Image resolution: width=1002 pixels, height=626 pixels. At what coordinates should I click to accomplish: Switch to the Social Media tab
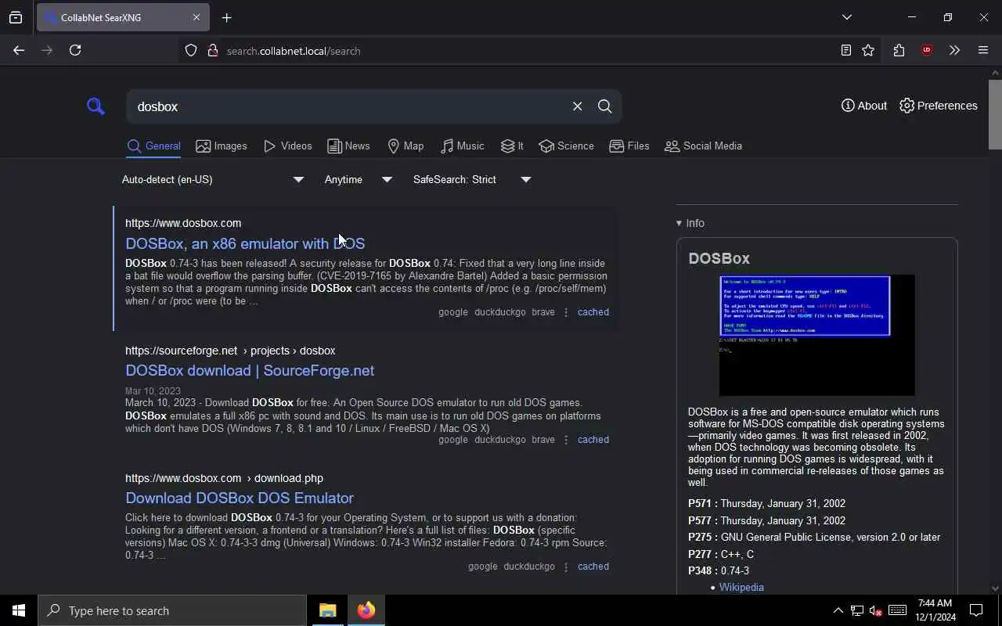point(703,146)
